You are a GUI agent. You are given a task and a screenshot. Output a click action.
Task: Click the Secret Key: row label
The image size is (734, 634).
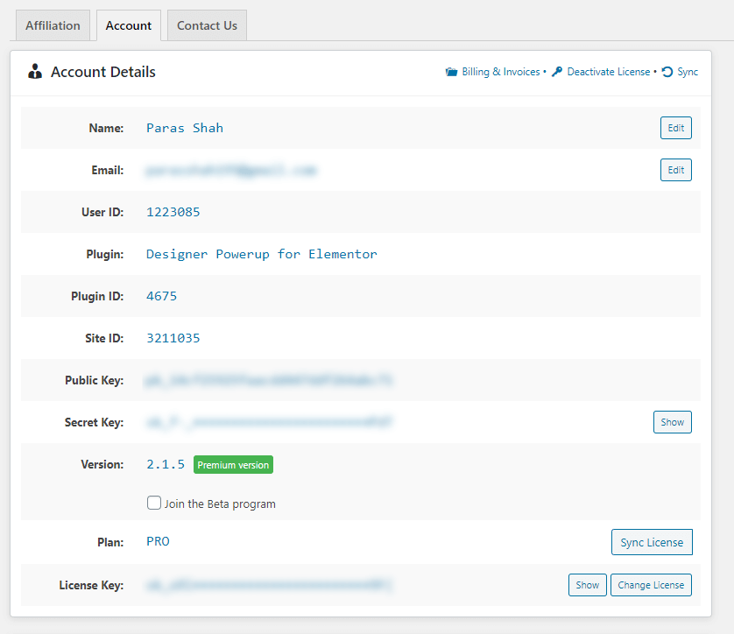pyautogui.click(x=94, y=422)
